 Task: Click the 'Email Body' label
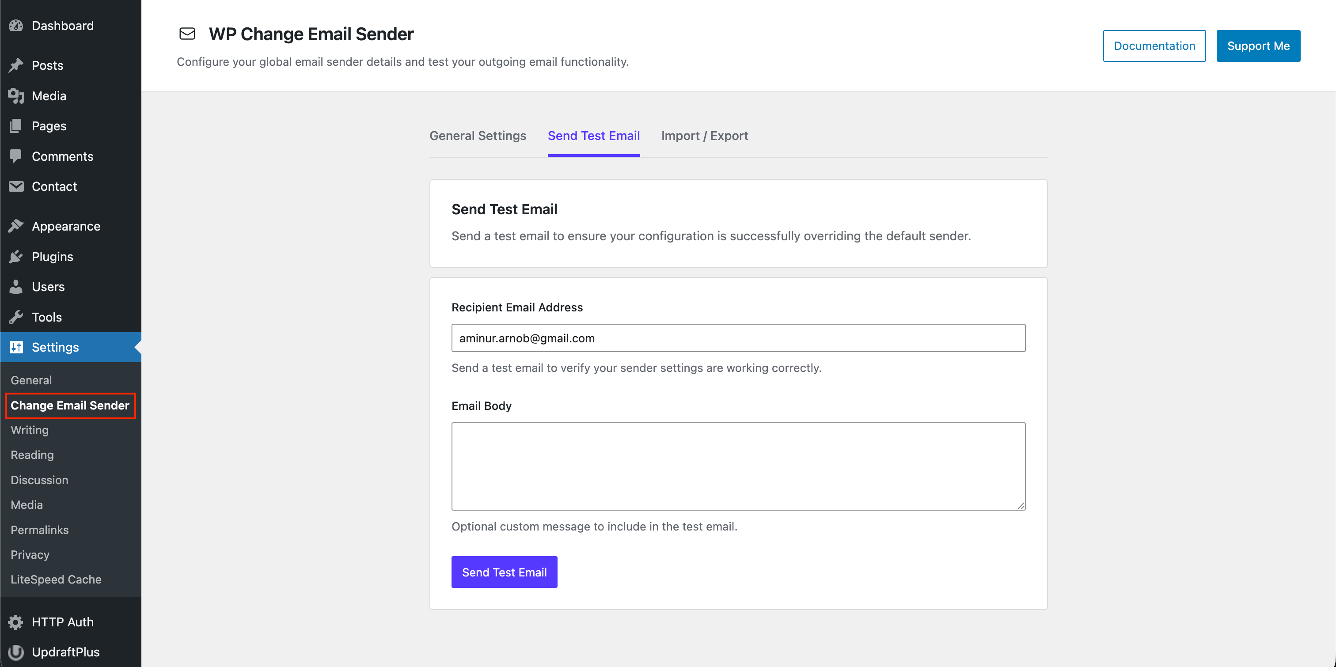pyautogui.click(x=481, y=406)
